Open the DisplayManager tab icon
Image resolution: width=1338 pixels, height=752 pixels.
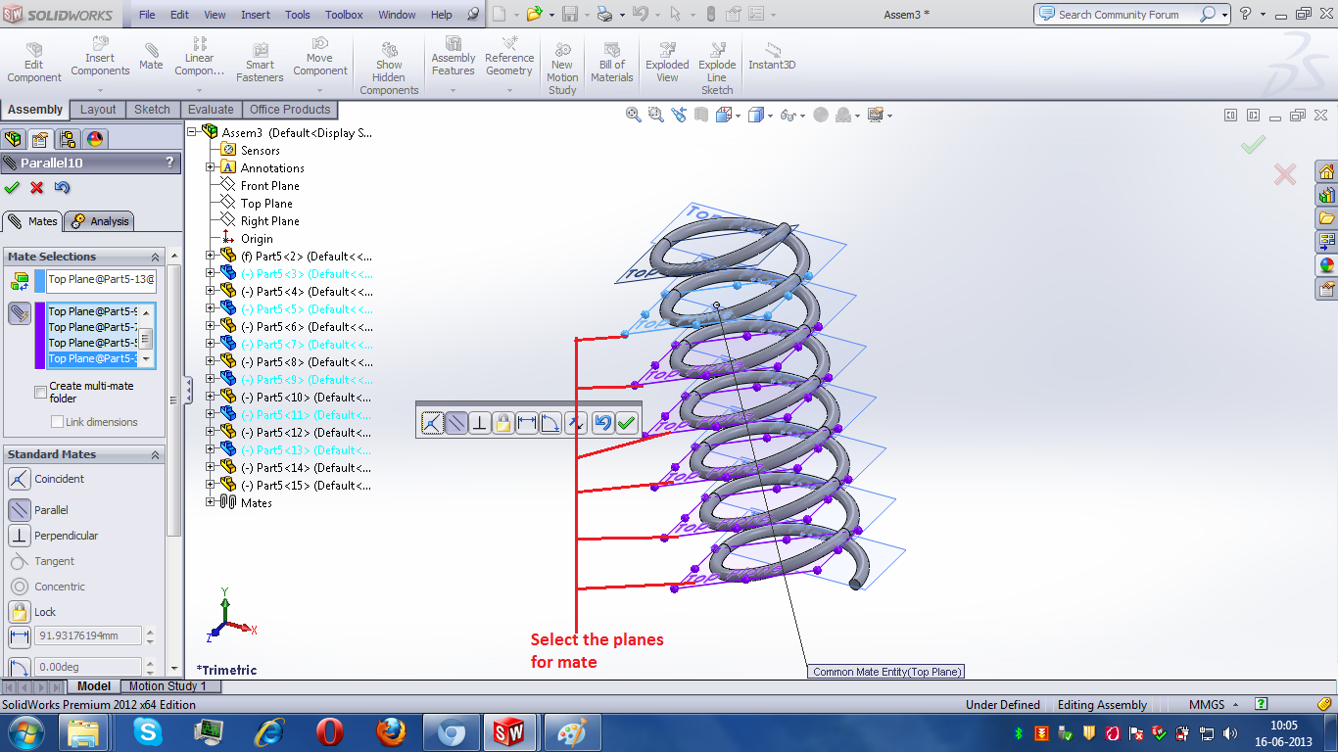point(94,138)
